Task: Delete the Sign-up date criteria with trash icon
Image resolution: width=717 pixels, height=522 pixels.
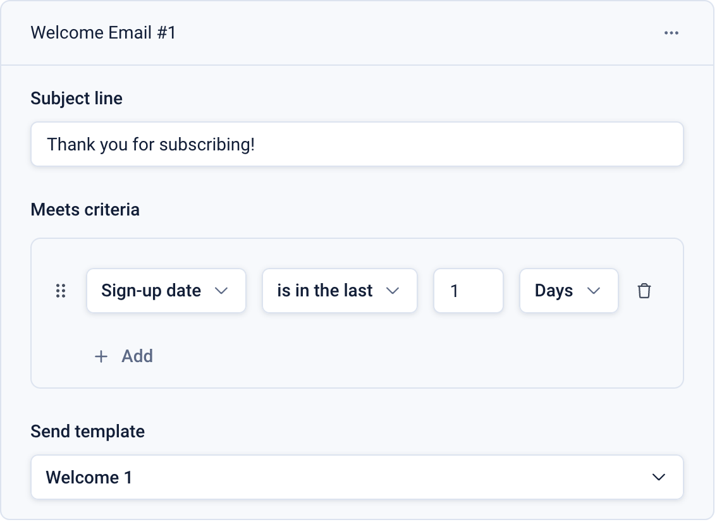Action: point(644,291)
